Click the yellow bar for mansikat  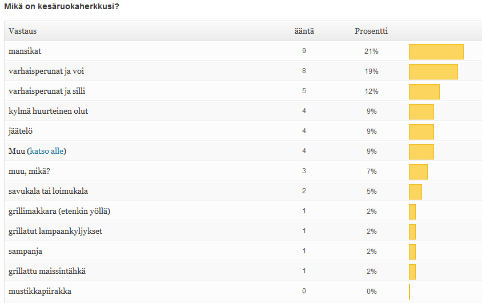click(436, 51)
